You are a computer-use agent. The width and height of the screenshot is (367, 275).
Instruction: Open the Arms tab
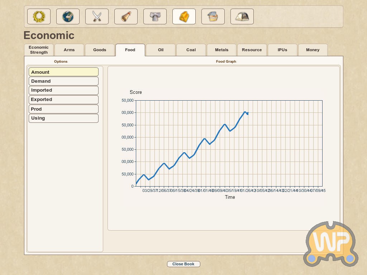[x=69, y=50]
